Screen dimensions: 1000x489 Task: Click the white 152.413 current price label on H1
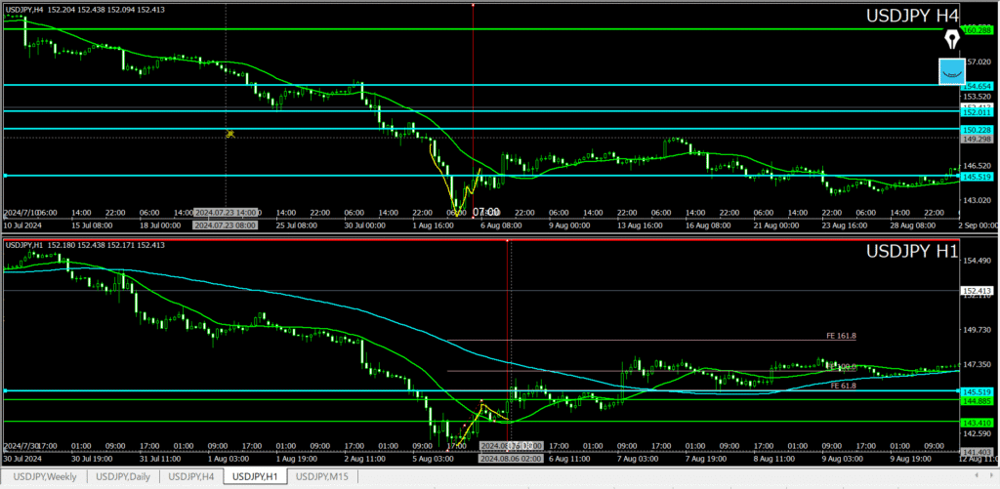[978, 291]
